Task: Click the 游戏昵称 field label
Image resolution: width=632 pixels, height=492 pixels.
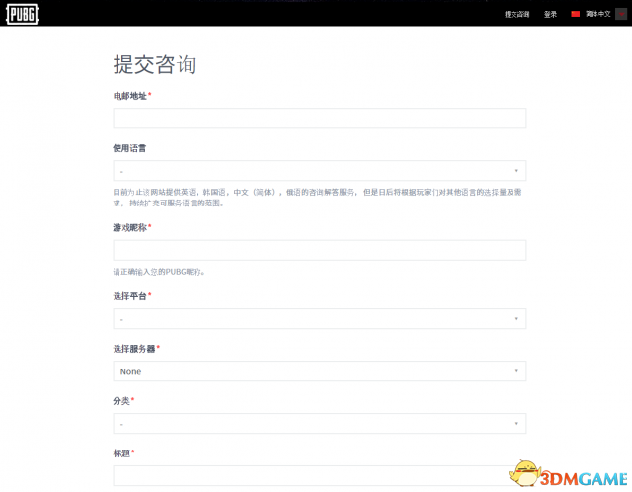Action: coord(129,227)
